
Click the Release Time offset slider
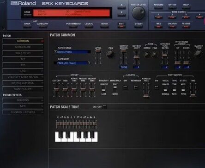83,90
